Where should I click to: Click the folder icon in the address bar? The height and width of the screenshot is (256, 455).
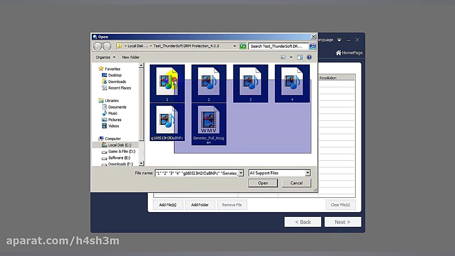[x=119, y=46]
